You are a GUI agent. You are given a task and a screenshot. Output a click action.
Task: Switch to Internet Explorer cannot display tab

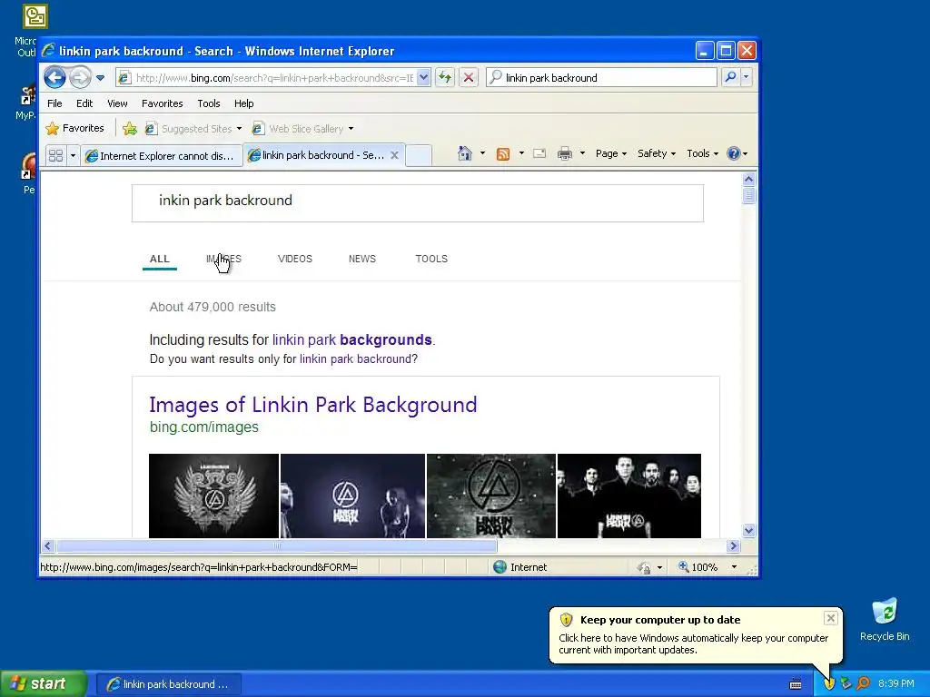click(x=161, y=155)
